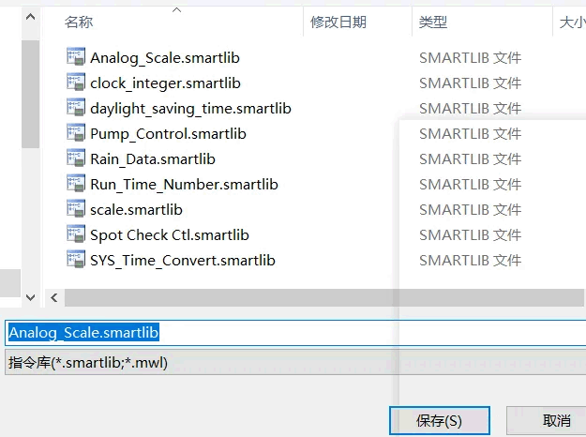Click the Spot Check Ctl.smartlib file icon
This screenshot has height=437, width=586.
point(76,234)
